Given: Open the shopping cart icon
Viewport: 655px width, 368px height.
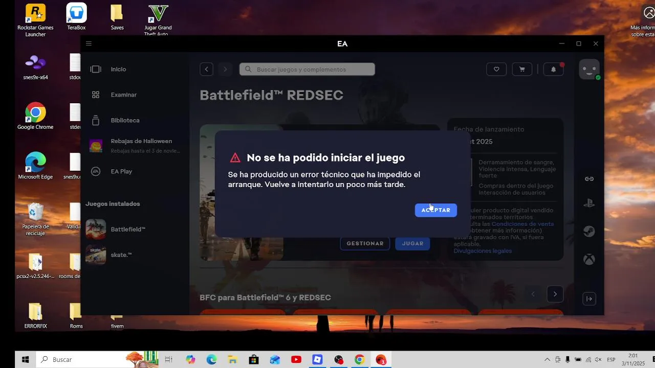Looking at the screenshot, I should [522, 69].
